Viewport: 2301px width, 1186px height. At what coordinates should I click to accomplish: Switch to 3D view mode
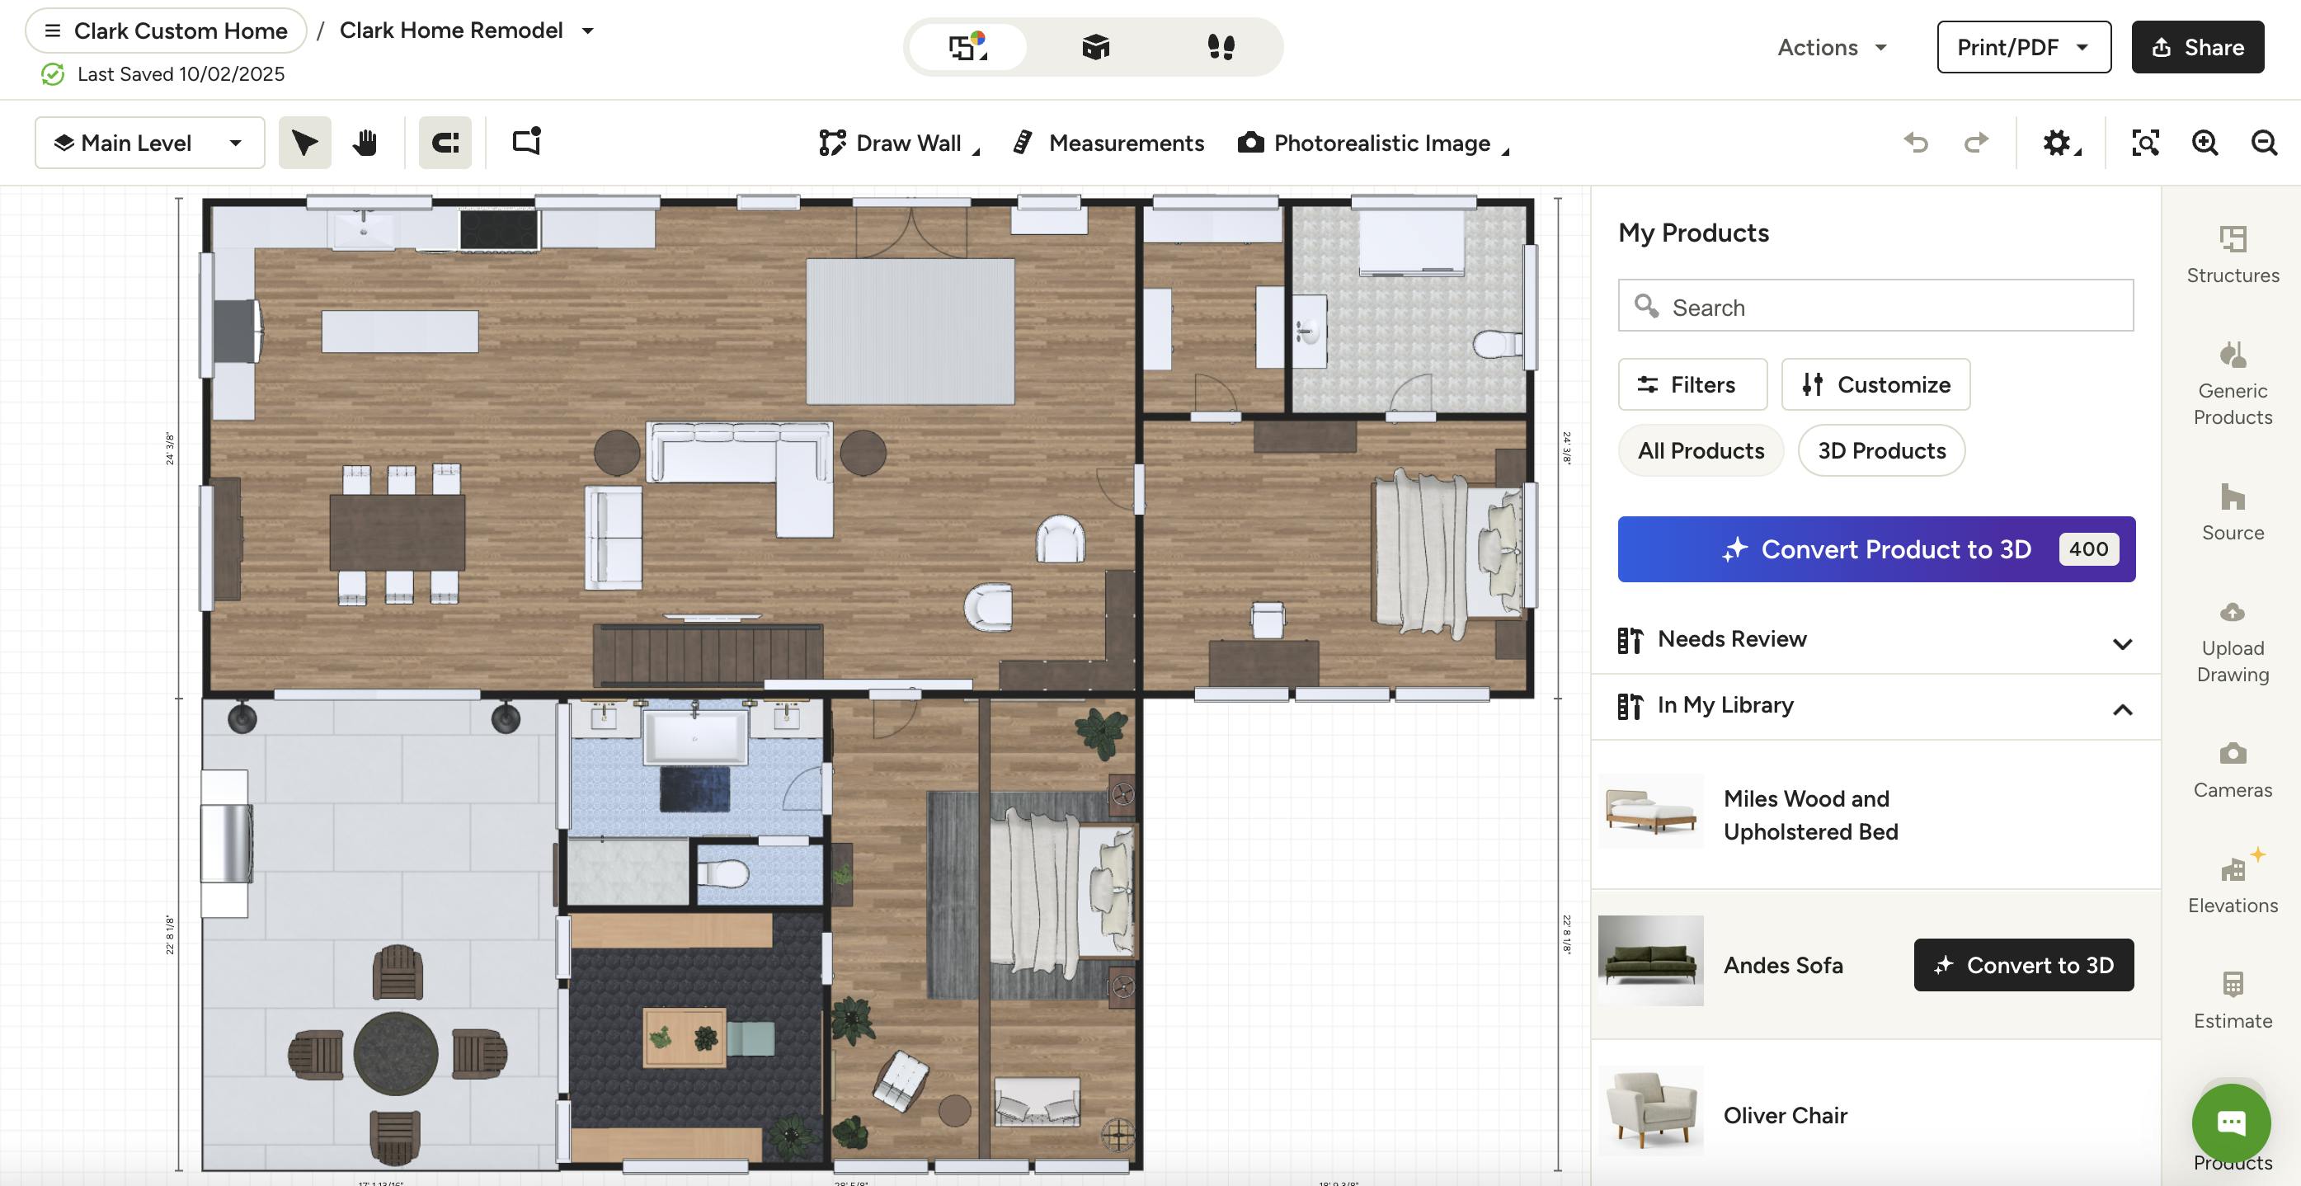pos(1095,46)
